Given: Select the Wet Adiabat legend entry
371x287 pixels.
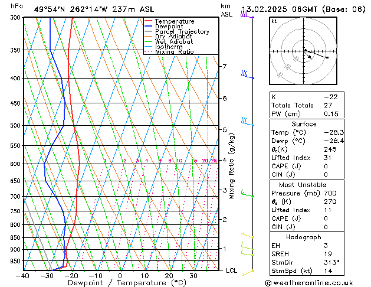Looking at the screenshot, I should click(173, 42).
